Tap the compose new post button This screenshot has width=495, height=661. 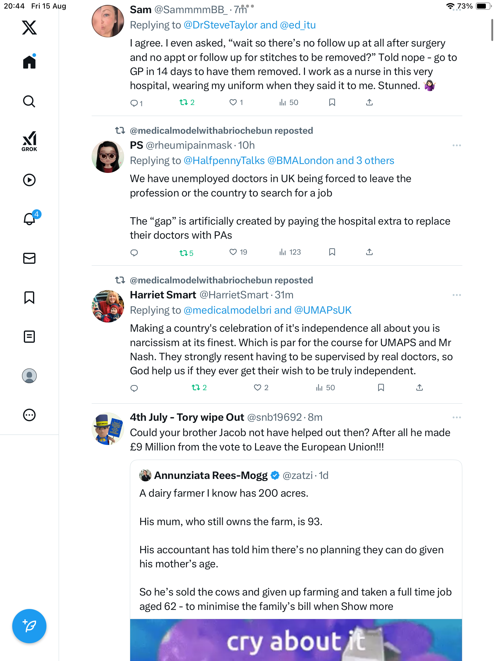click(x=29, y=626)
